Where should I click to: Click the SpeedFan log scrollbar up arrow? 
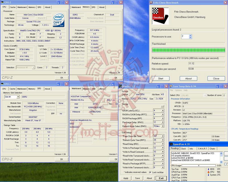tap(221, 153)
